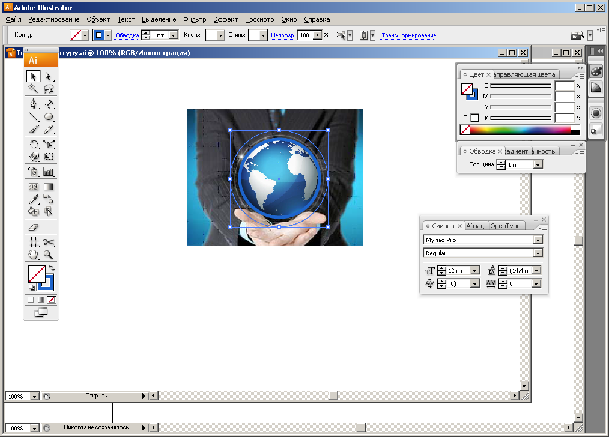
Task: Select the Pen tool
Action: click(x=34, y=104)
